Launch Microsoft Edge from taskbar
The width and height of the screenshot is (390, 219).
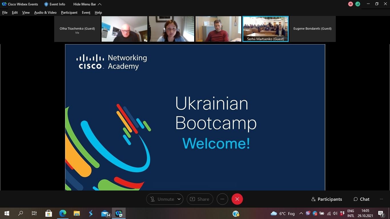point(63,213)
